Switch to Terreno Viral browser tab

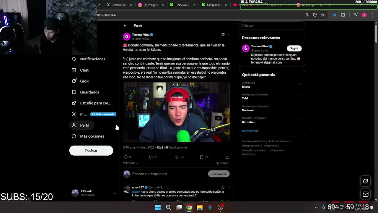click(x=117, y=5)
